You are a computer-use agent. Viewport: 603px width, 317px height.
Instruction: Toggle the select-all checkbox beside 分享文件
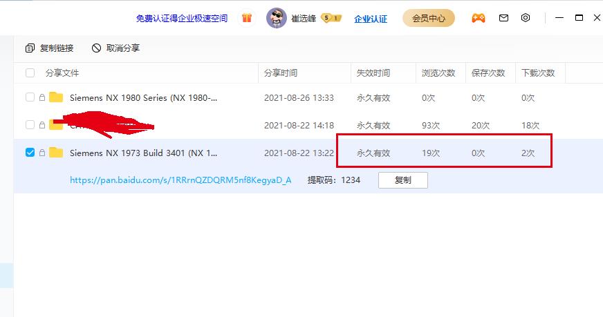(x=30, y=73)
